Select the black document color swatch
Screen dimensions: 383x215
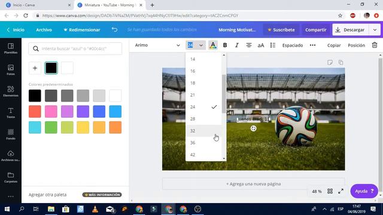(51, 68)
